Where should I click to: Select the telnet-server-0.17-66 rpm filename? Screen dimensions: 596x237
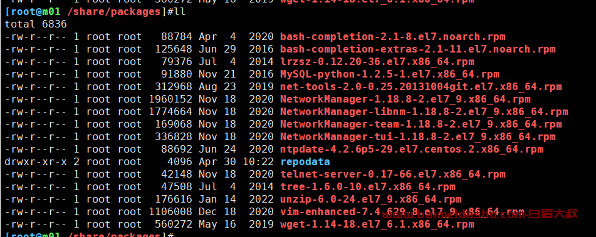click(393, 175)
